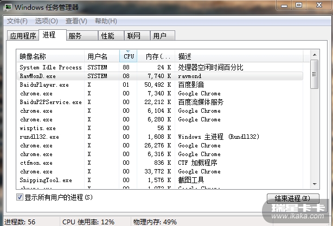Sort by 用户名 column header
The image size is (333, 226).
tap(102, 56)
